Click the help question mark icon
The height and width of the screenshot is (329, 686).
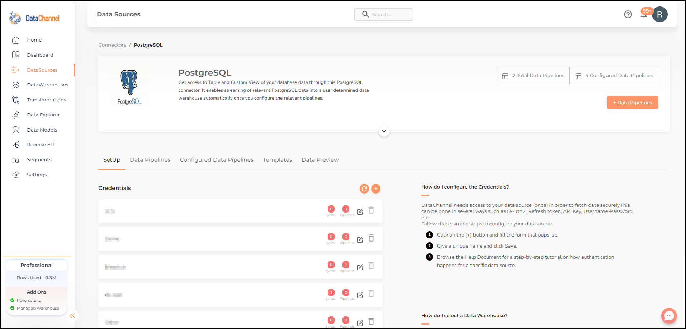tap(628, 14)
